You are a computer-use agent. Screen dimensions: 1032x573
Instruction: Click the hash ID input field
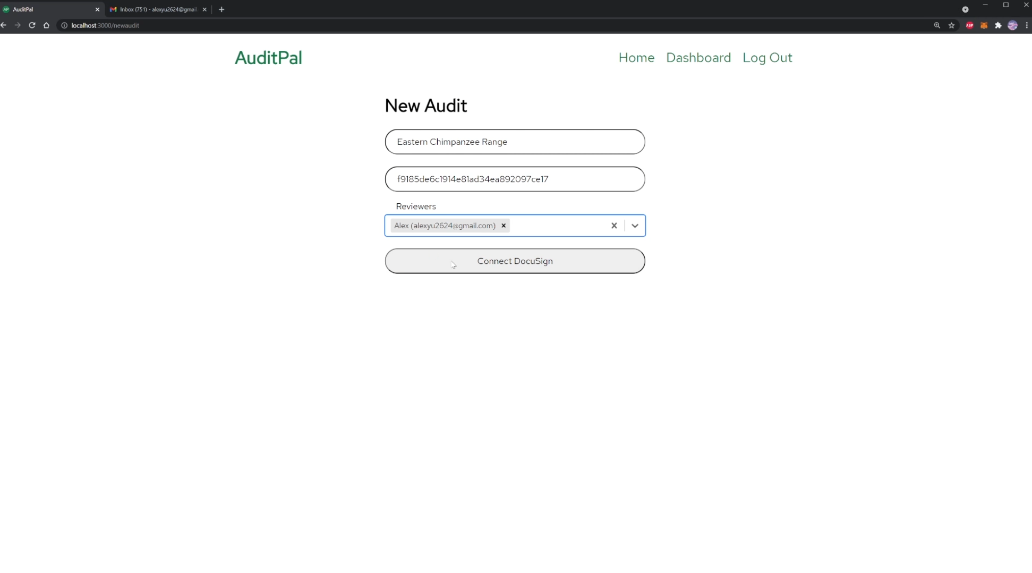click(515, 179)
